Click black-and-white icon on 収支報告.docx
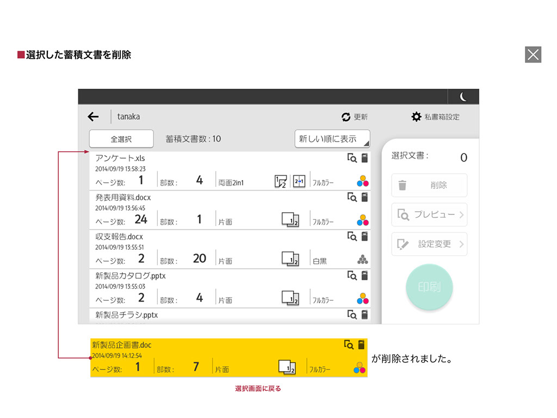The width and height of the screenshot is (557, 418). point(363,259)
